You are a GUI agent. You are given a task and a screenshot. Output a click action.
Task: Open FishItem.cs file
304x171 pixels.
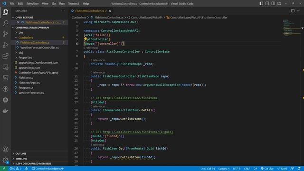coord(26,77)
